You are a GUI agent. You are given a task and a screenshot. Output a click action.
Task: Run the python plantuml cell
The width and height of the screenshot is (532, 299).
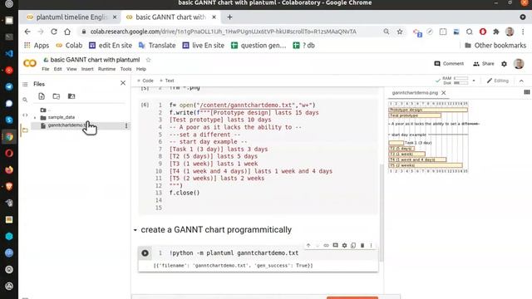145,252
